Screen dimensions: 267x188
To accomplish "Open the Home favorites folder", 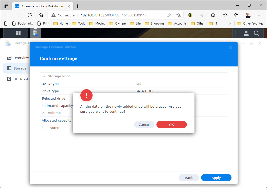I will point(61,23).
